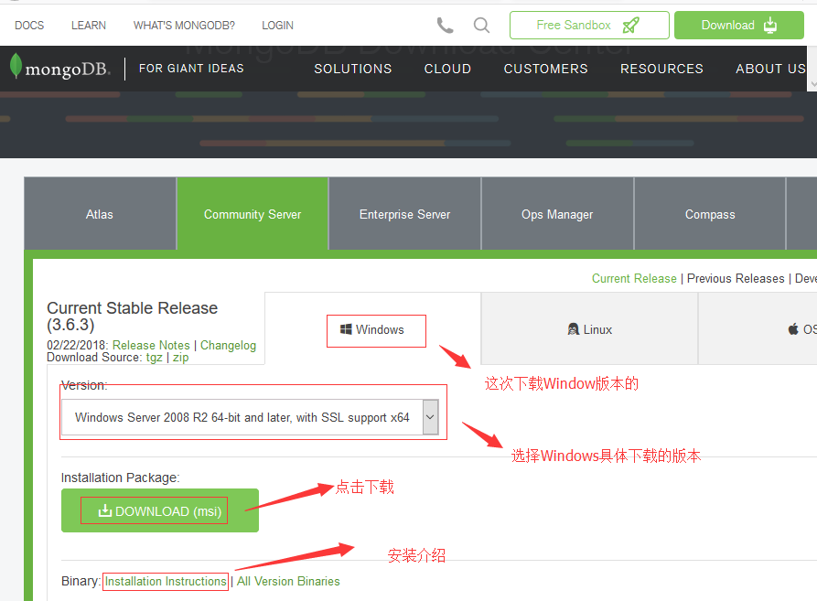
Task: Expand the Version dropdown arrow
Action: (x=430, y=417)
